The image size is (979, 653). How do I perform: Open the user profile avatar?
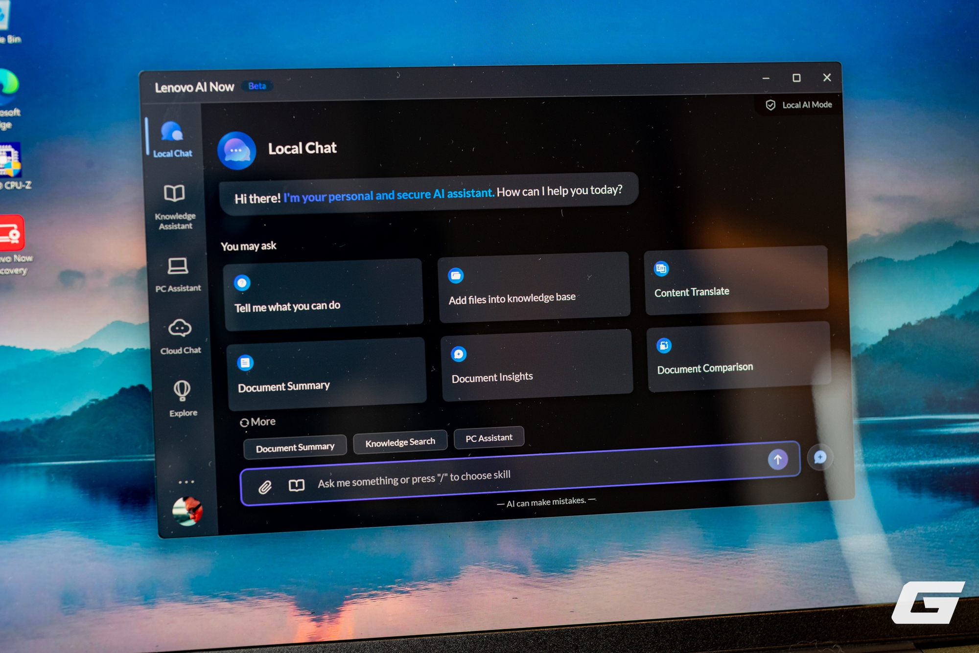(x=187, y=511)
